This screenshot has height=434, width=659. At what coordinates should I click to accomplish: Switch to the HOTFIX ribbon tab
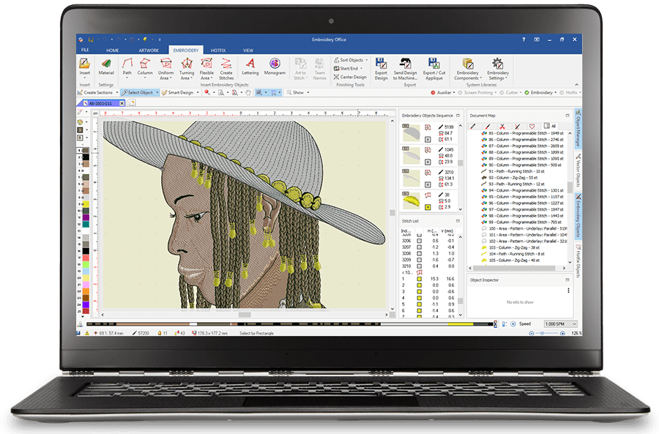tap(218, 50)
